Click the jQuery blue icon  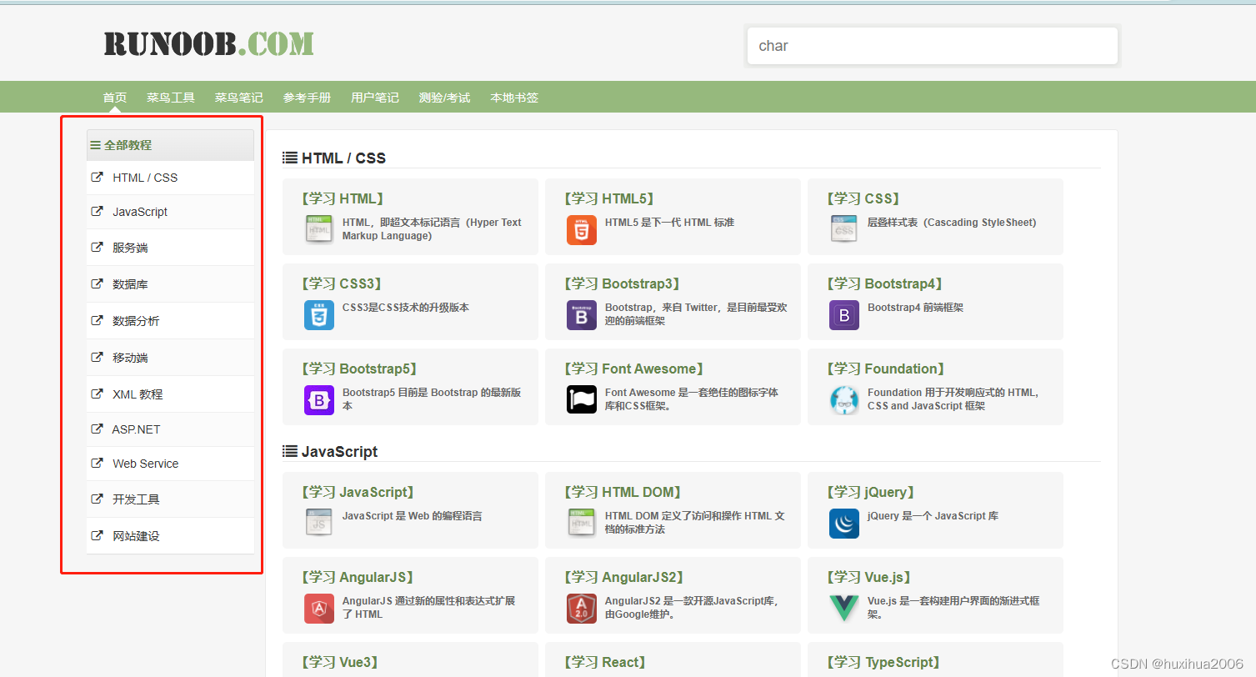pyautogui.click(x=844, y=524)
